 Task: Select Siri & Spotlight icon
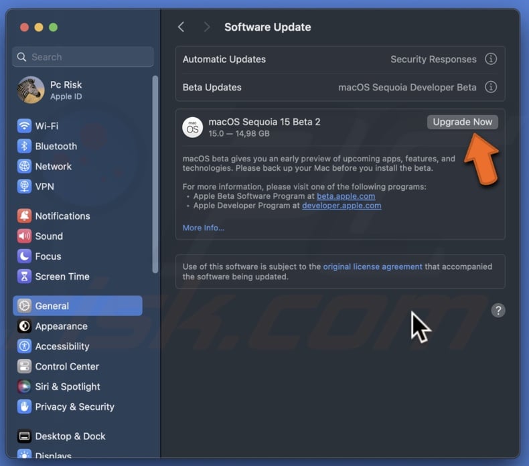click(x=24, y=386)
